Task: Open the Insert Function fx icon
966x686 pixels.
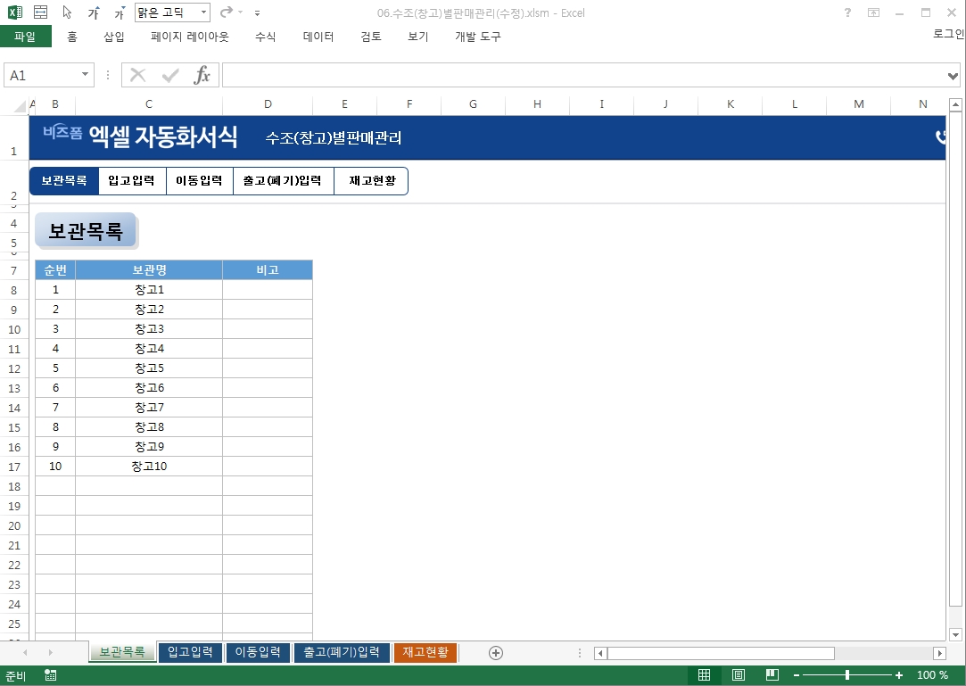Action: (x=202, y=75)
